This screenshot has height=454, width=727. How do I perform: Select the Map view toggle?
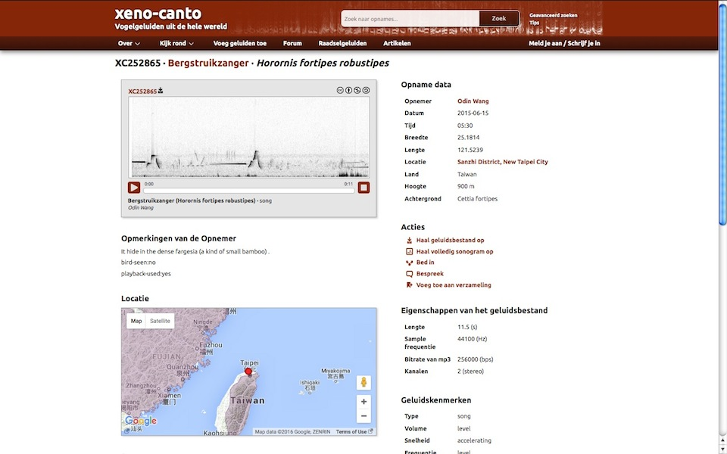point(136,321)
